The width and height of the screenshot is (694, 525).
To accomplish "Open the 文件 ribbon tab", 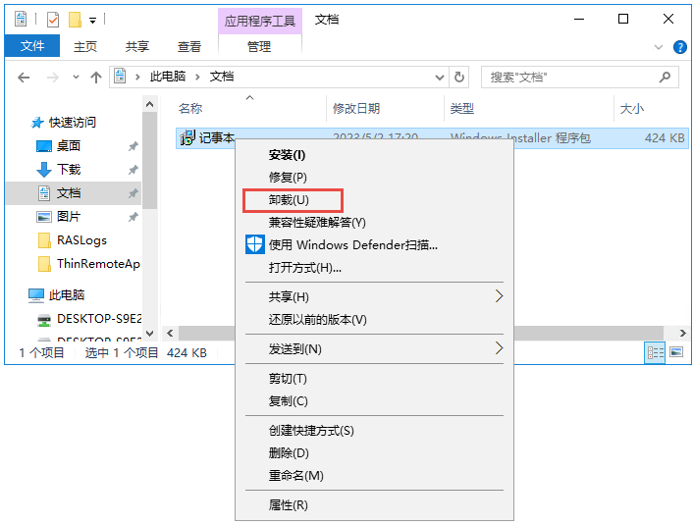I will [x=32, y=46].
